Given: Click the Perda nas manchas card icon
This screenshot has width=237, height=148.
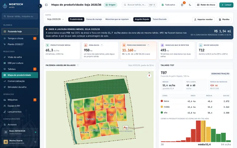Looking at the screenshot, I should [124, 45].
